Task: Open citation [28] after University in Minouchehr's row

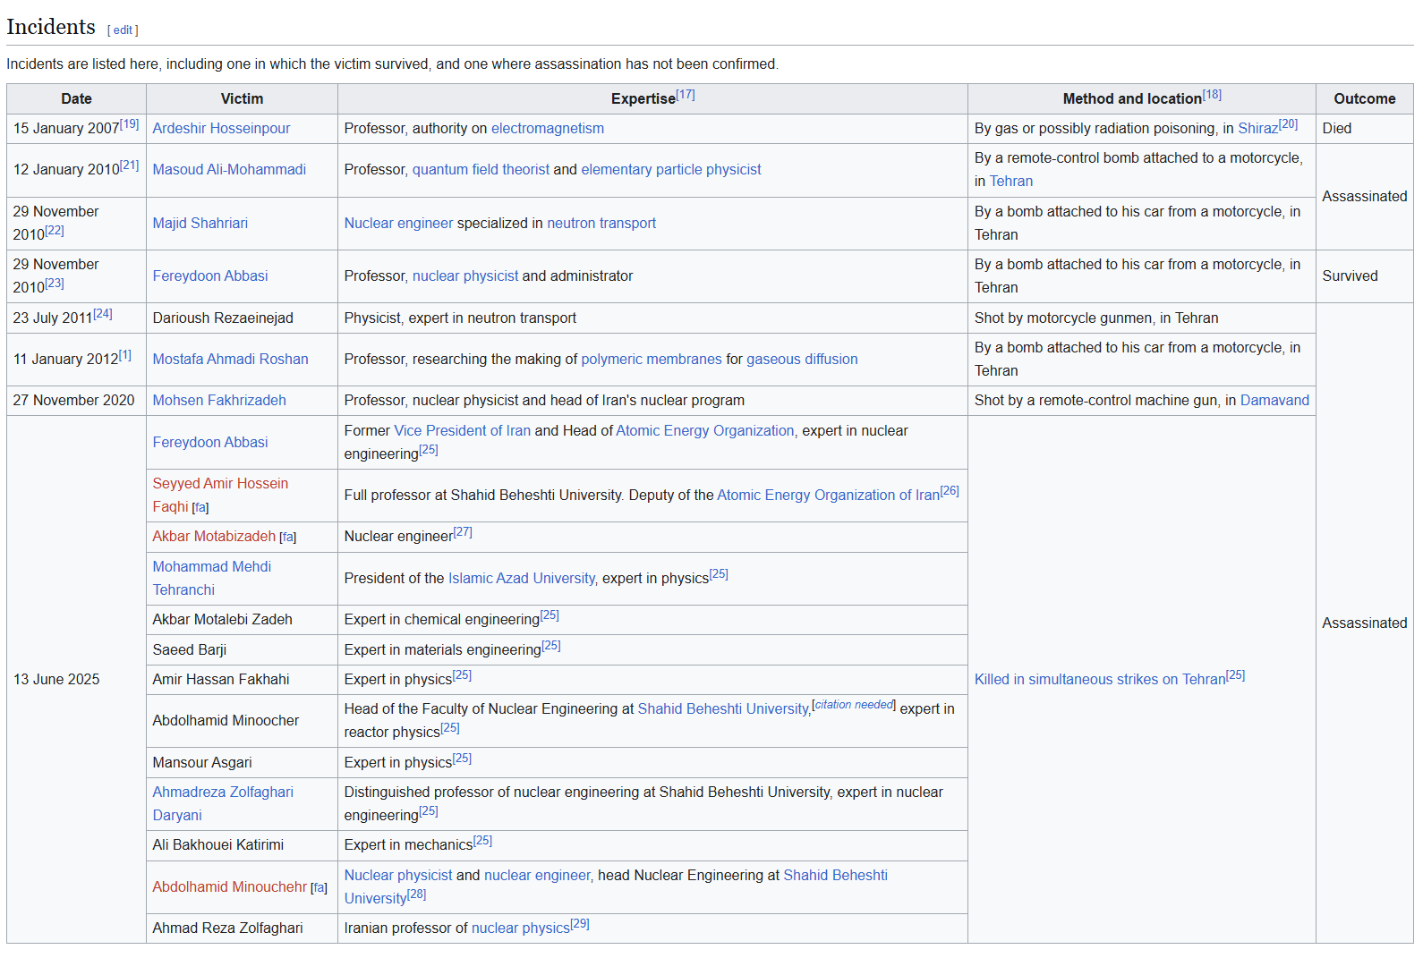Action: (417, 894)
